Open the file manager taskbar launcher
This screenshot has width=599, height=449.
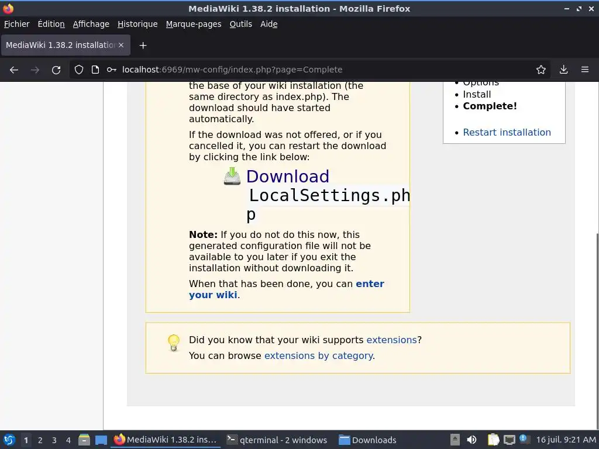pyautogui.click(x=84, y=440)
